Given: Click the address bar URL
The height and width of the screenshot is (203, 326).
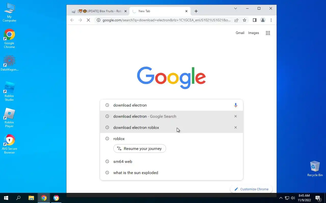Looking at the screenshot, I should (x=167, y=20).
